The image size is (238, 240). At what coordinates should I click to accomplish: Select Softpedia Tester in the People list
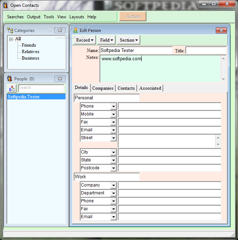tap(36, 97)
